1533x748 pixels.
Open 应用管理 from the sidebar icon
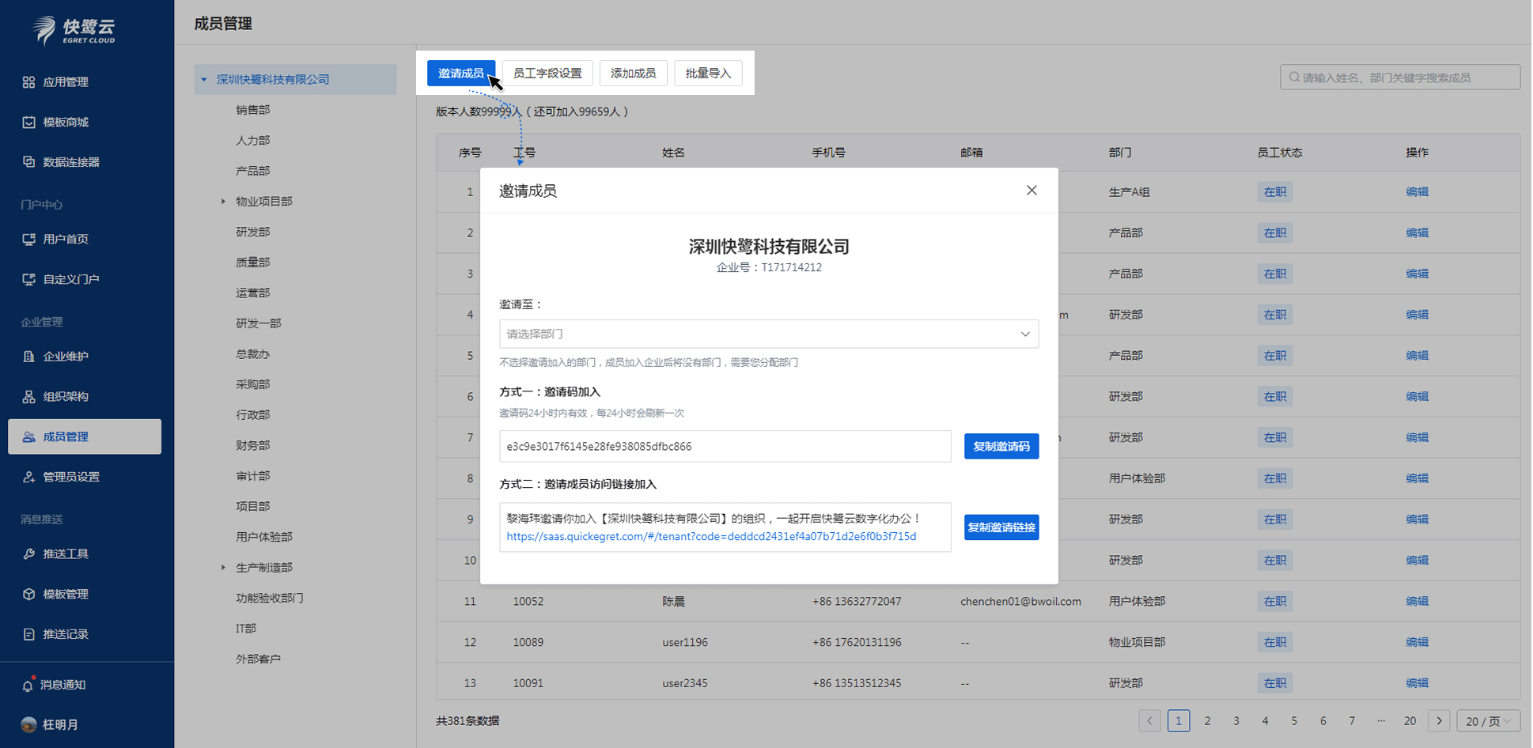pos(28,81)
